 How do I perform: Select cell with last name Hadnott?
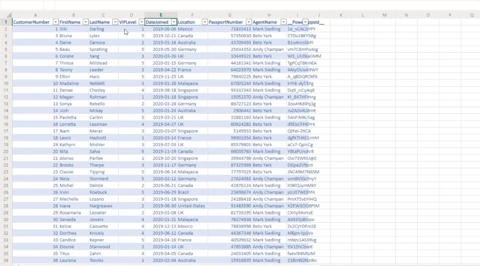pyautogui.click(x=103, y=138)
